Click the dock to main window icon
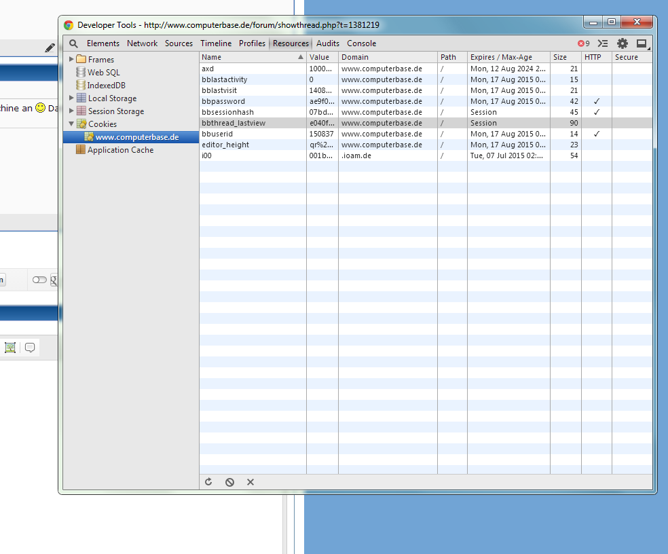Screen dimensions: 668x554 click(642, 43)
